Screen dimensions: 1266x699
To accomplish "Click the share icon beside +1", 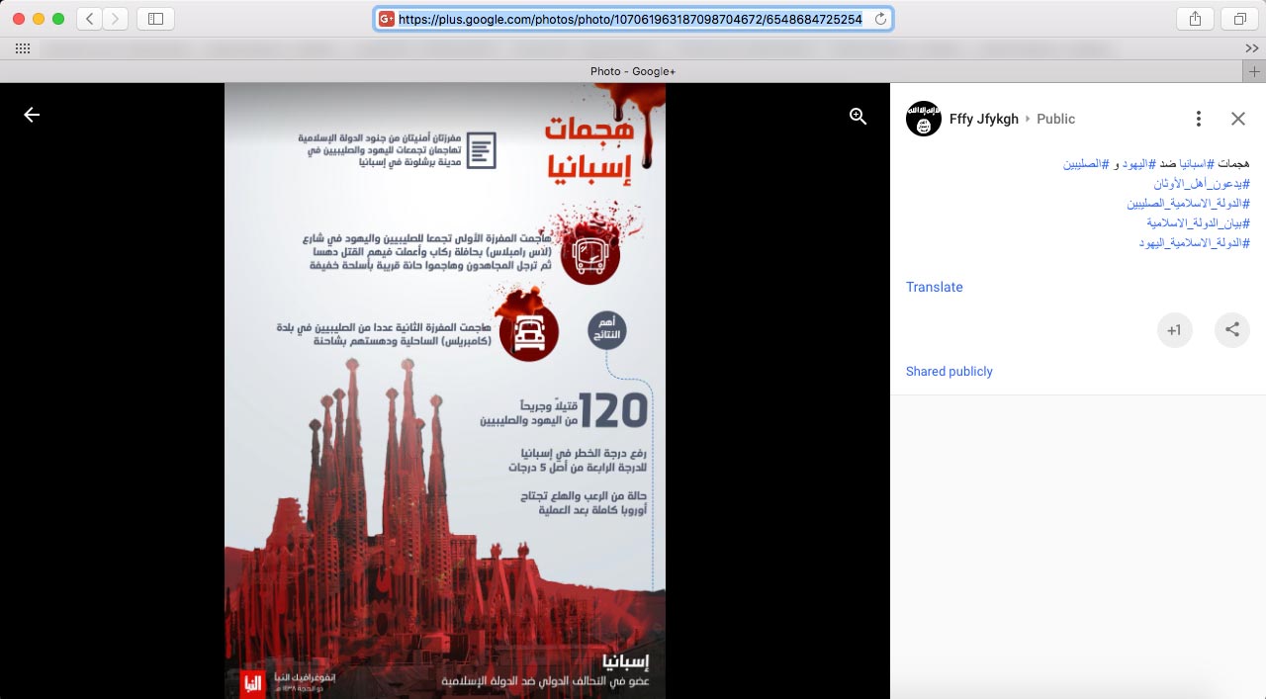I will [x=1231, y=330].
